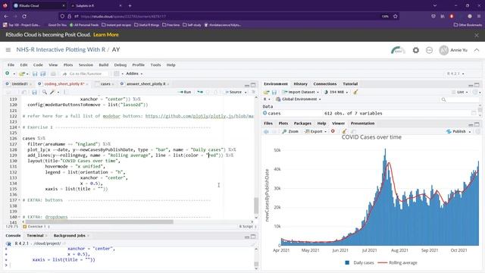
Task: Collapse the EXTRA: buttons code section
Action: [19, 200]
